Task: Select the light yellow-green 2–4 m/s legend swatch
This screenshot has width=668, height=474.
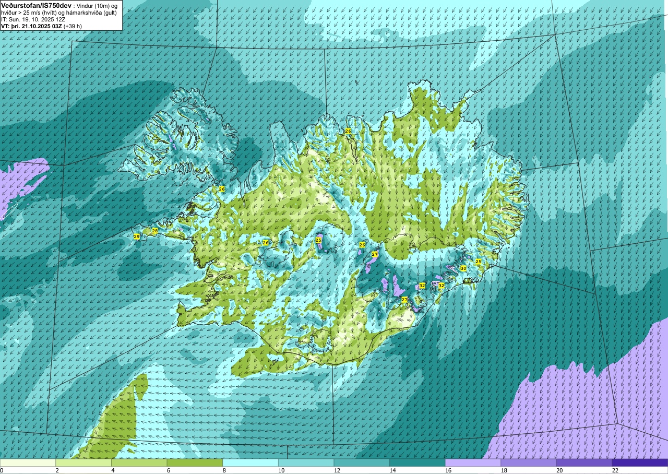Action: point(83,463)
